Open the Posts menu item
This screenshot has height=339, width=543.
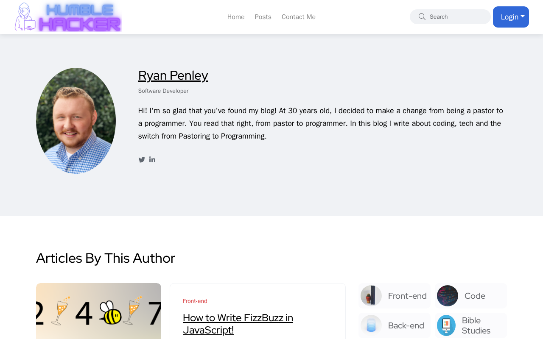(263, 17)
